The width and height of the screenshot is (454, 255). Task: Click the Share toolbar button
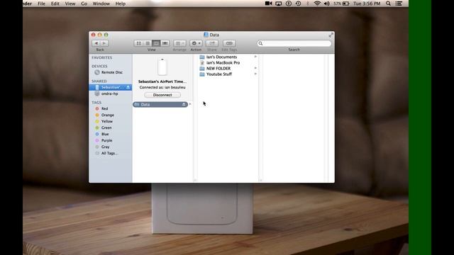tap(212, 43)
